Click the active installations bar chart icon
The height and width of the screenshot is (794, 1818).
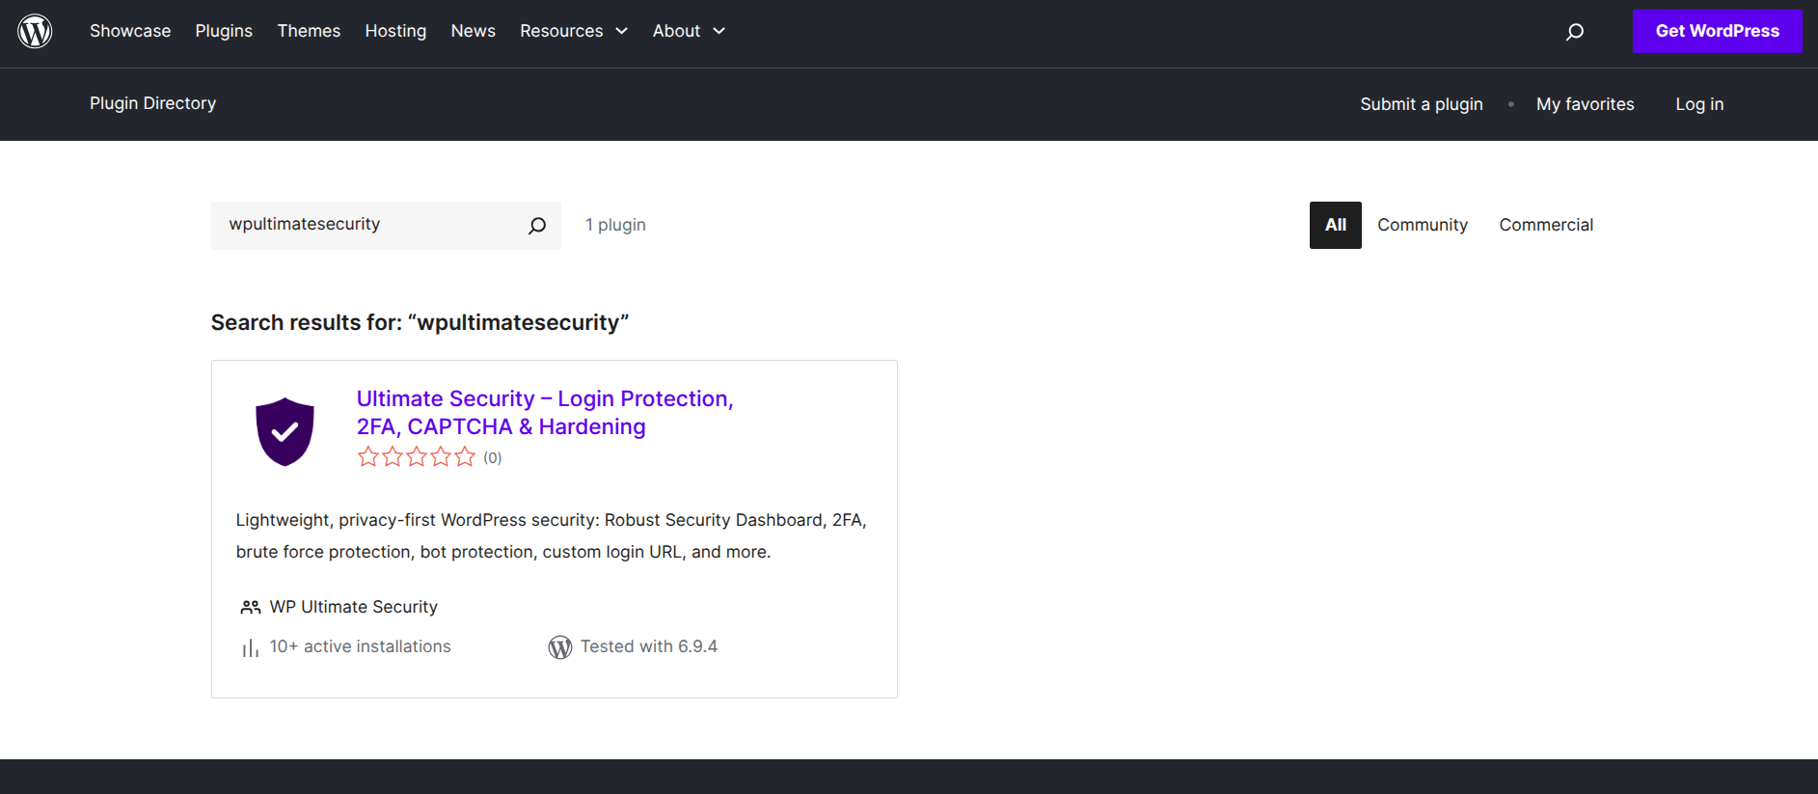tap(250, 647)
